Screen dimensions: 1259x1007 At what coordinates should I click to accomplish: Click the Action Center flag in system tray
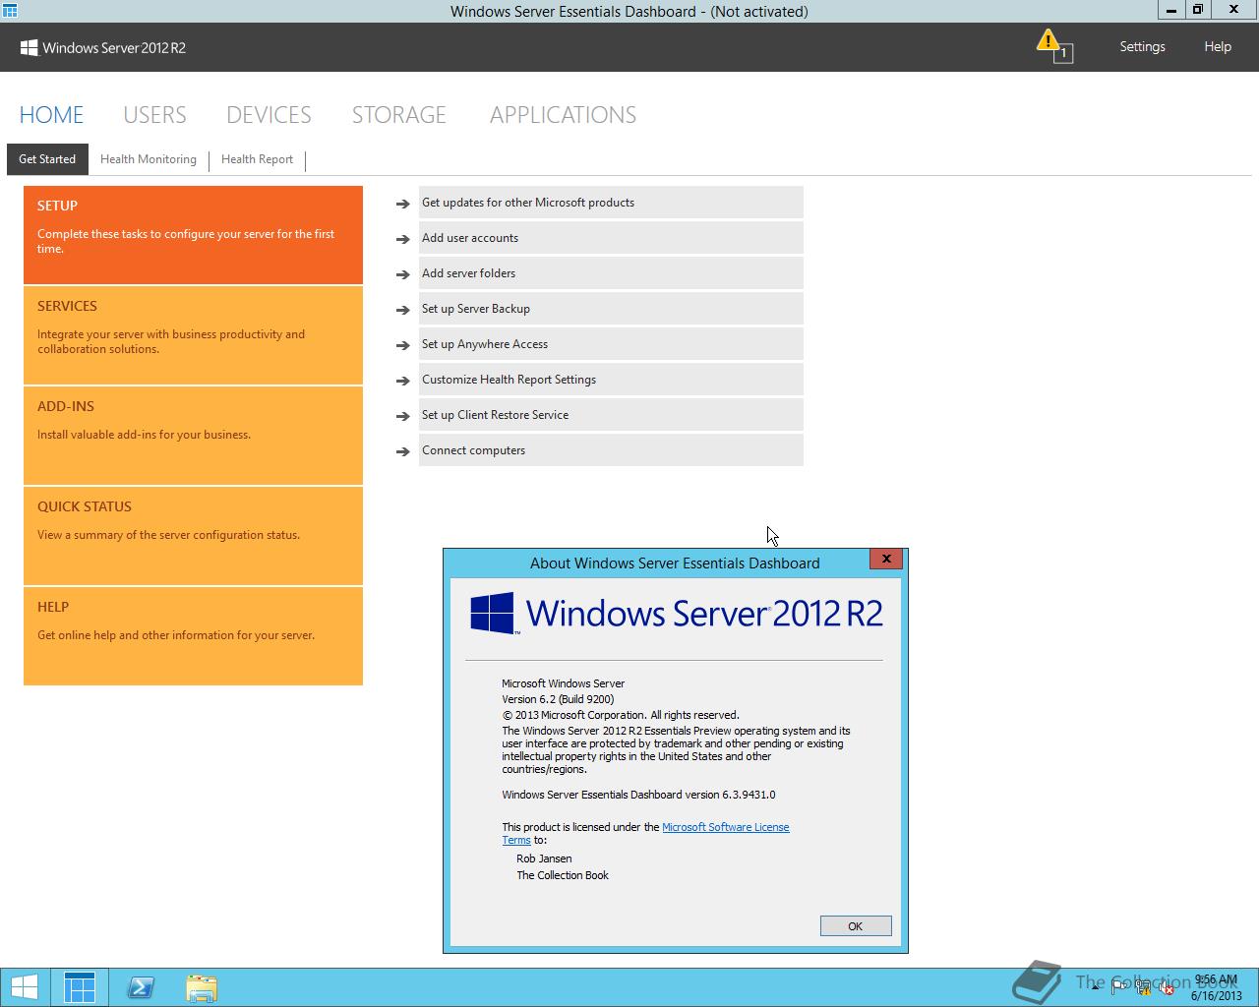pyautogui.click(x=1119, y=987)
